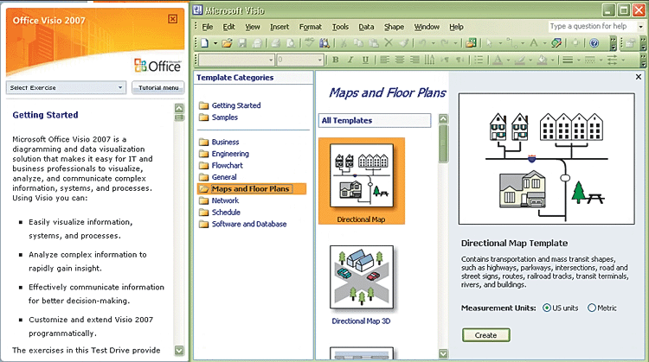Open the Format menu

(311, 27)
